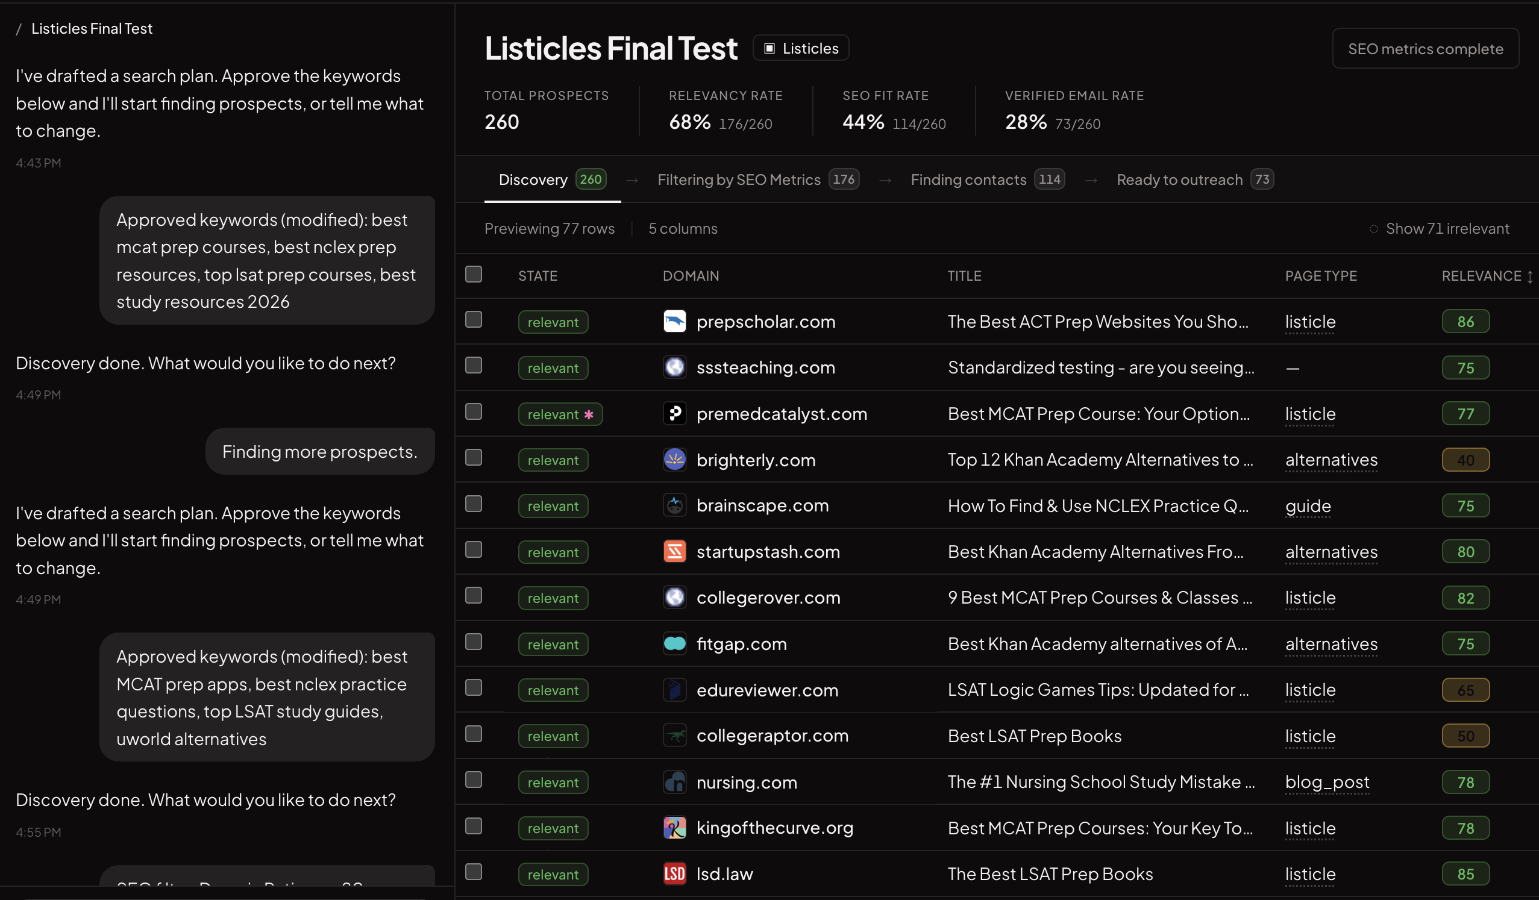1539x900 pixels.
Task: Check the brainscape.com row checkbox
Action: [473, 504]
